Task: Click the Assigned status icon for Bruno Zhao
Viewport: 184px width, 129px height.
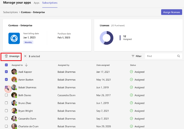Action: pos(131,103)
